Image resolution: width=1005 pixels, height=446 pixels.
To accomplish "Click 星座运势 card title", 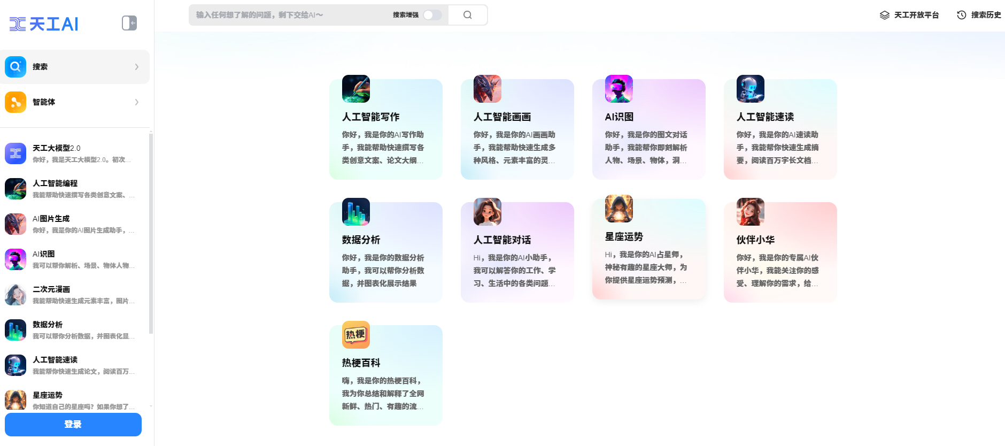I will (x=624, y=236).
